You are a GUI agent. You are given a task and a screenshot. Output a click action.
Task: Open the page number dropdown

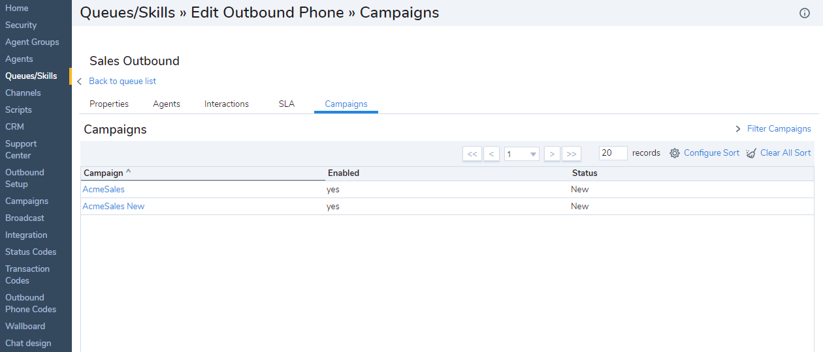[521, 154]
